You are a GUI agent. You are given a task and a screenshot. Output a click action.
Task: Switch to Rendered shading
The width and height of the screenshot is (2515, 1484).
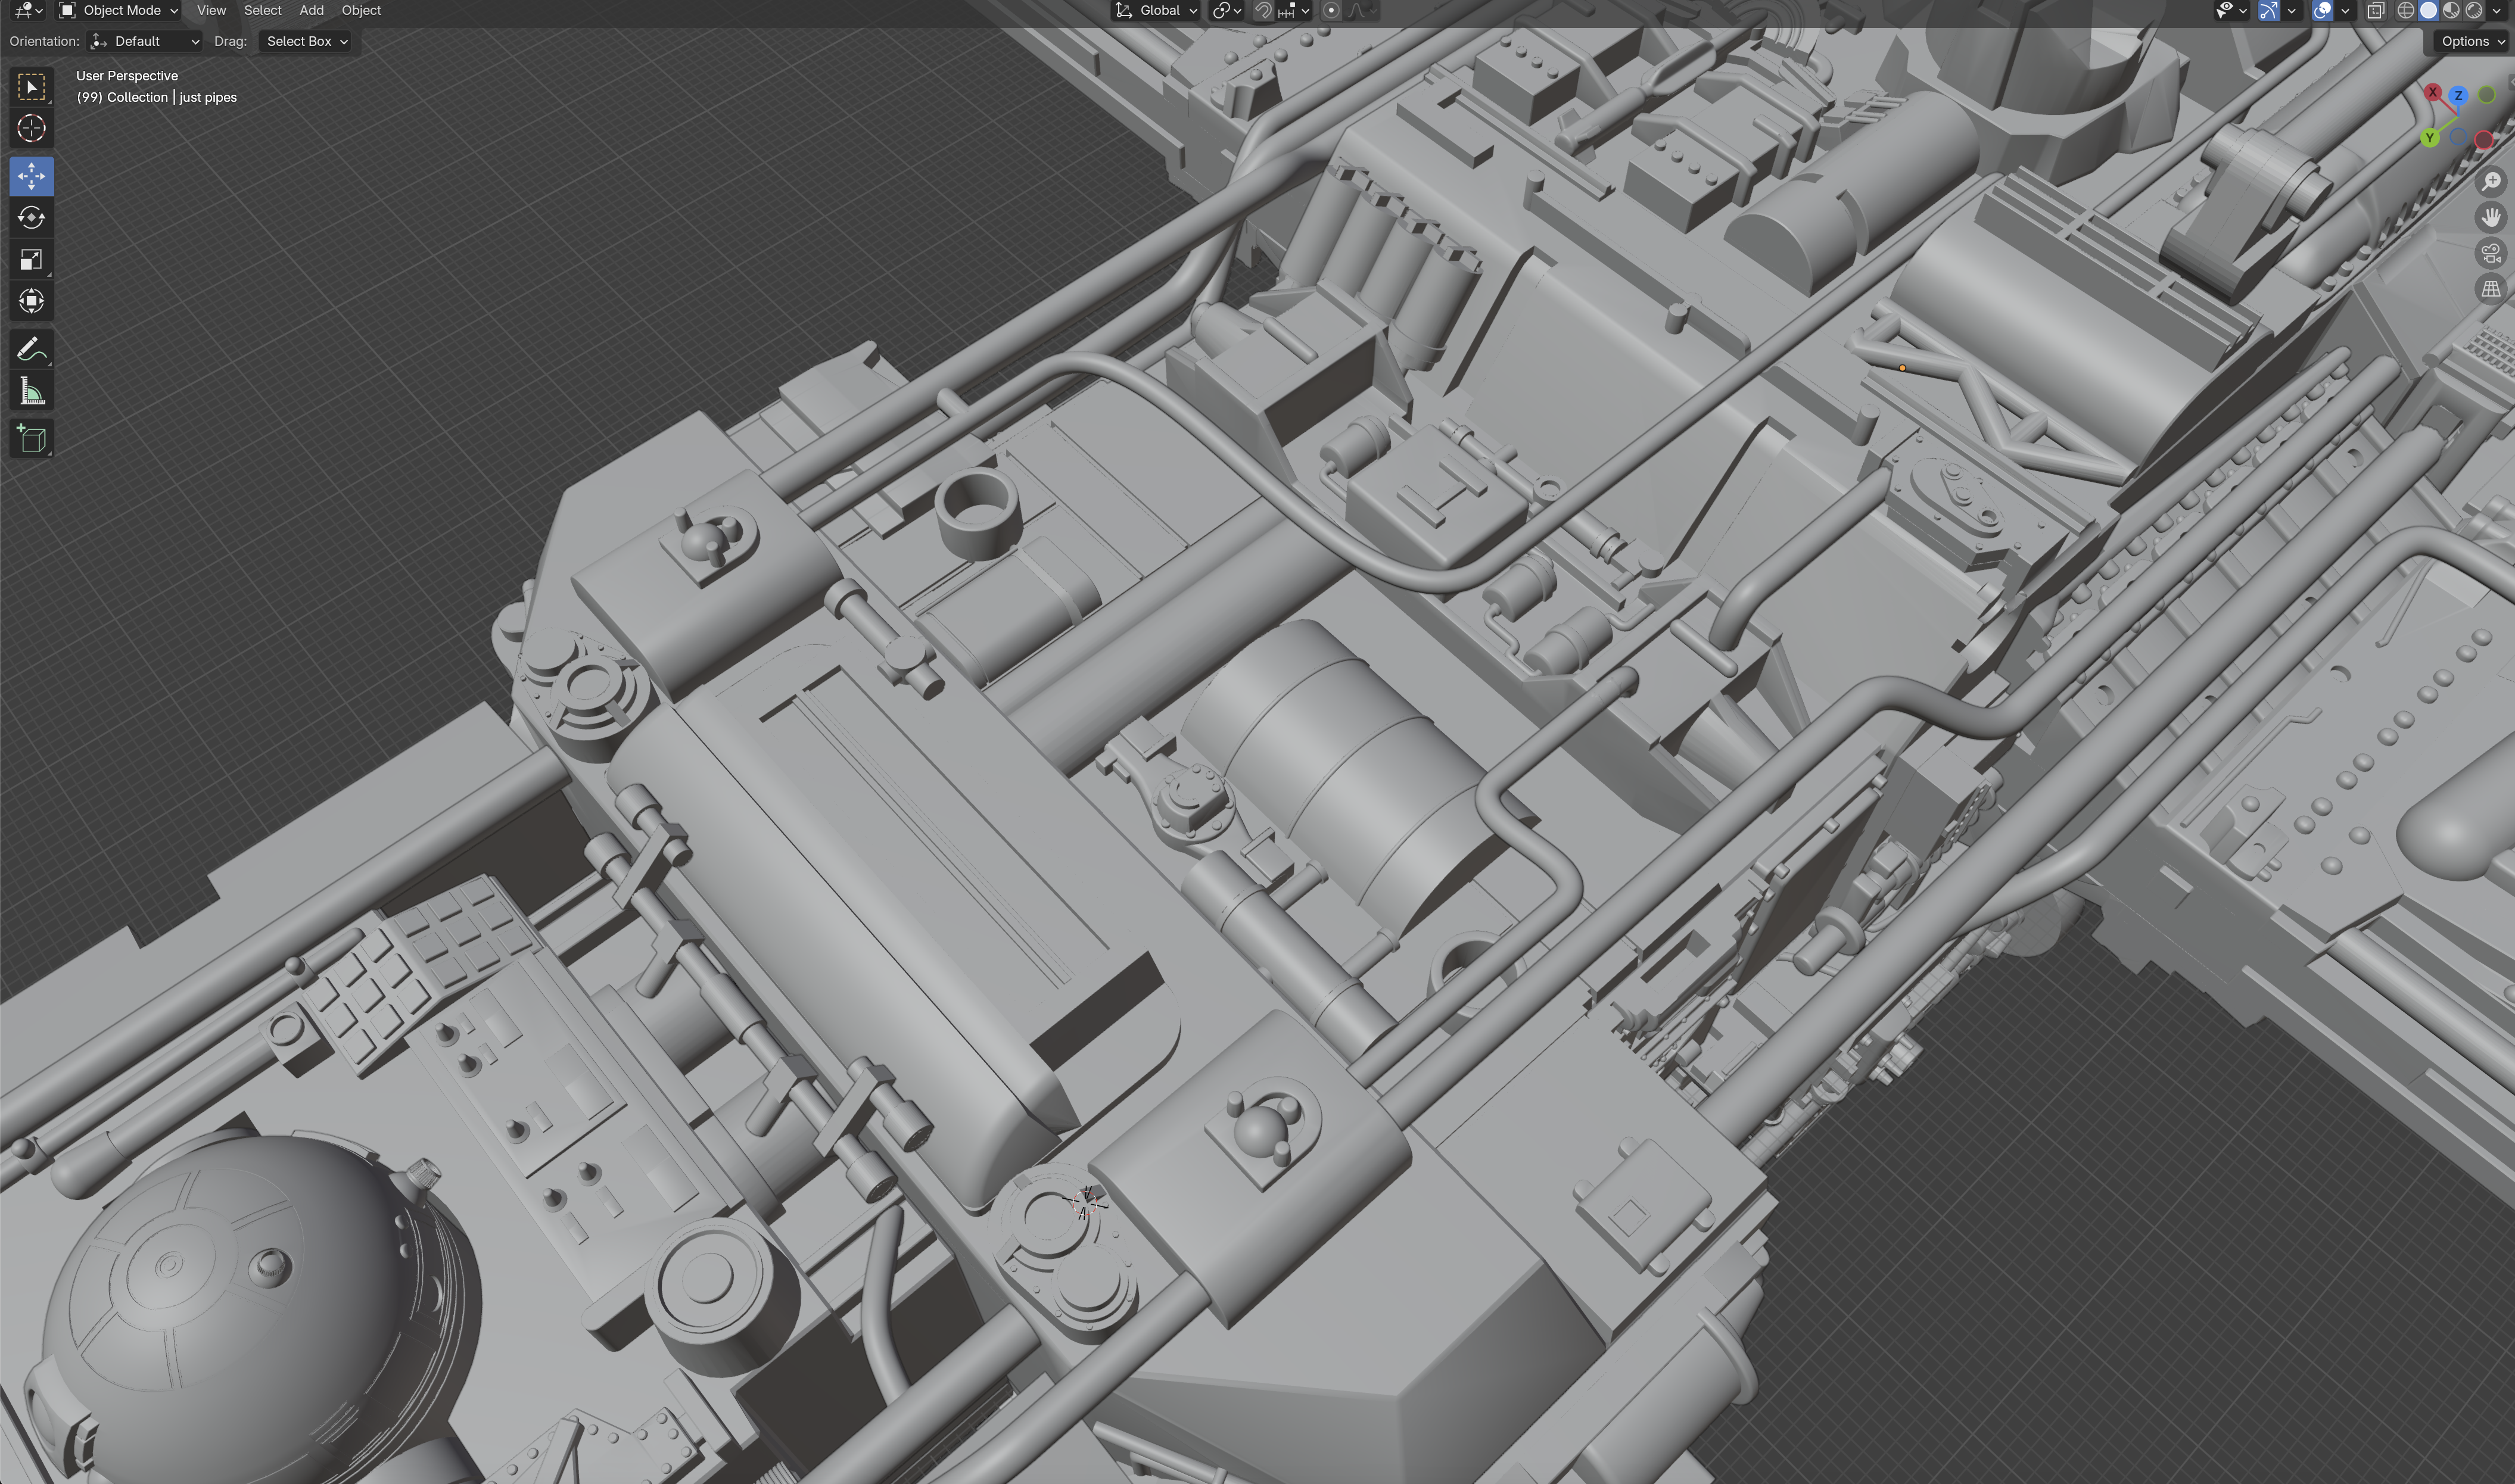pyautogui.click(x=2474, y=10)
